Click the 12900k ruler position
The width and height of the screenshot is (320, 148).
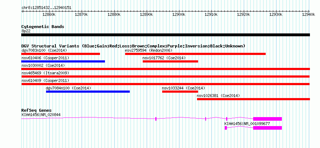[x=179, y=15]
